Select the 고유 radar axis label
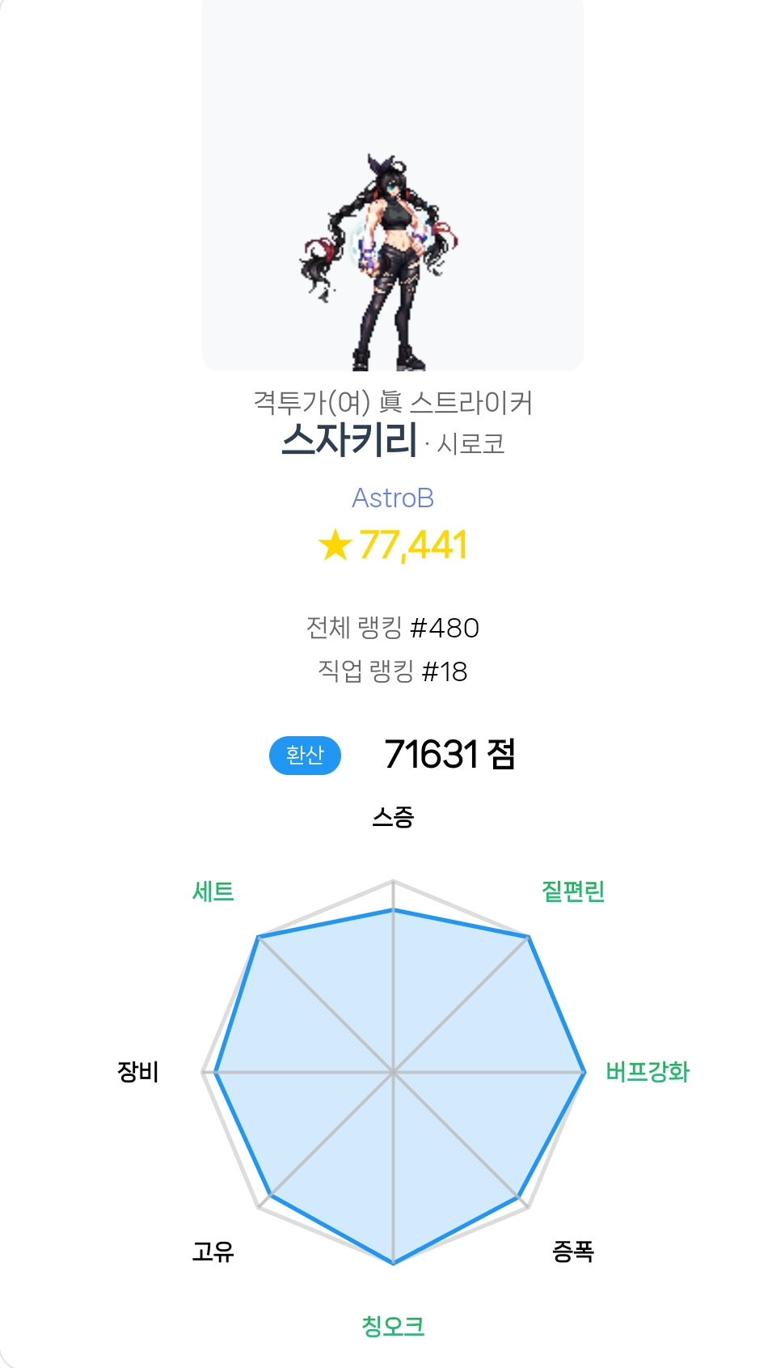 tap(213, 1252)
